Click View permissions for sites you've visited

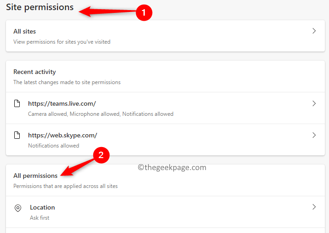(62, 42)
